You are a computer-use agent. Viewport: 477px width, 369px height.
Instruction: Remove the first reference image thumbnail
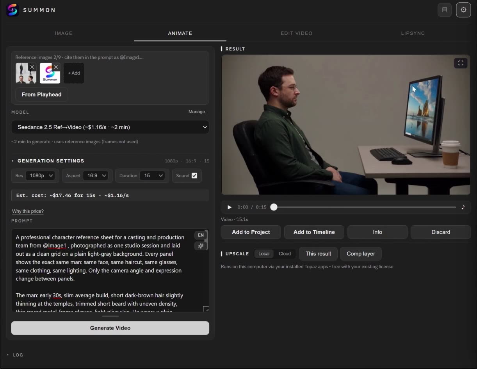point(32,67)
